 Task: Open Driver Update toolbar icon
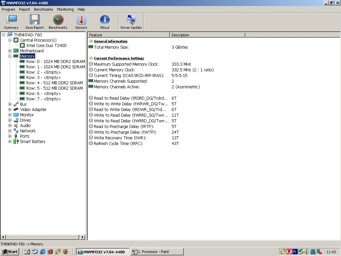point(131,22)
